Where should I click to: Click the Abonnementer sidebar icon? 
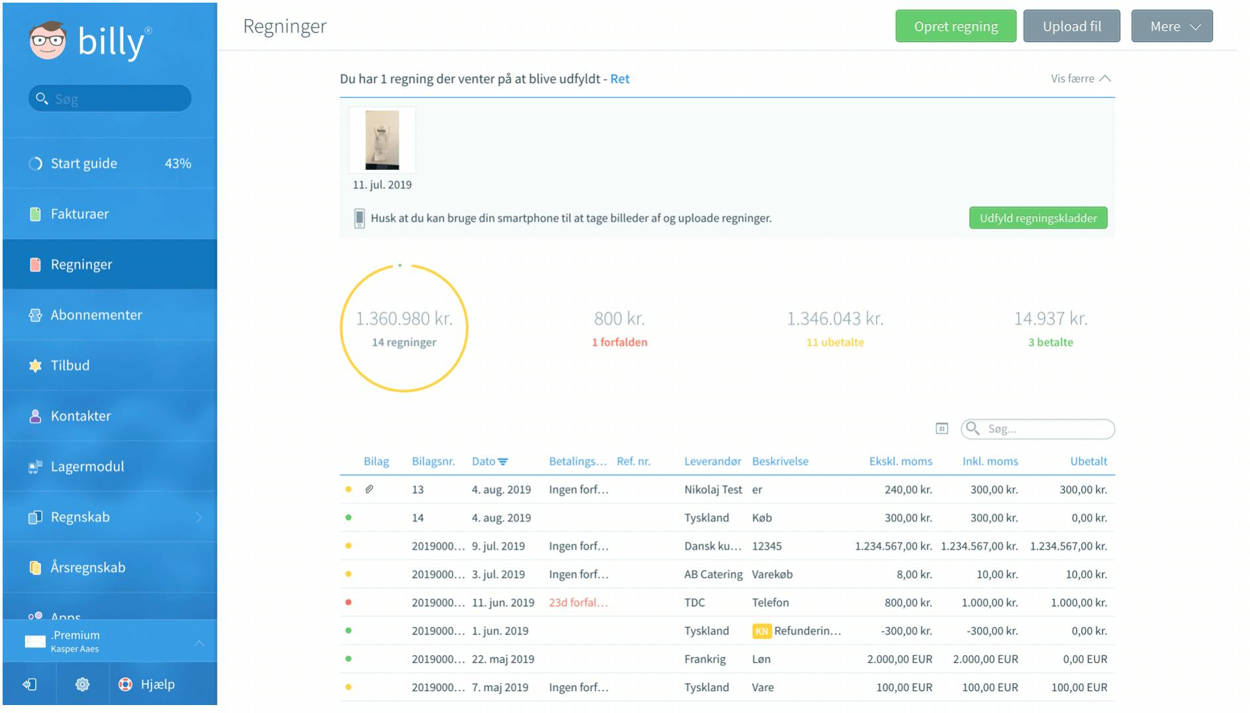point(36,315)
